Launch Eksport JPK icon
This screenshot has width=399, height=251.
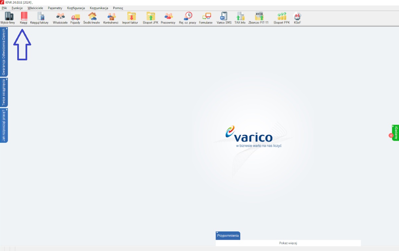[151, 18]
